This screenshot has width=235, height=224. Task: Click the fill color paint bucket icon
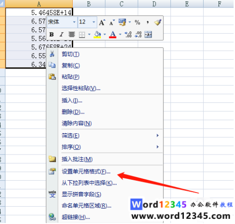[x=98, y=34]
